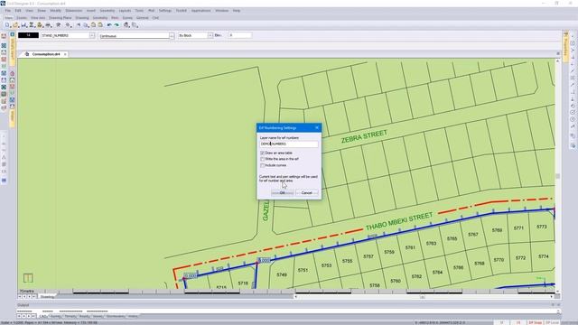Image resolution: width=578 pixels, height=325 pixels.
Task: Click the Redo arrow icon
Action: [117, 25]
